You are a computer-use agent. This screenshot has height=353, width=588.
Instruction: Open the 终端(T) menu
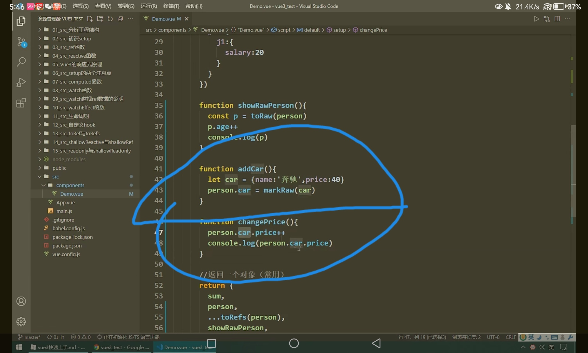coord(171,6)
